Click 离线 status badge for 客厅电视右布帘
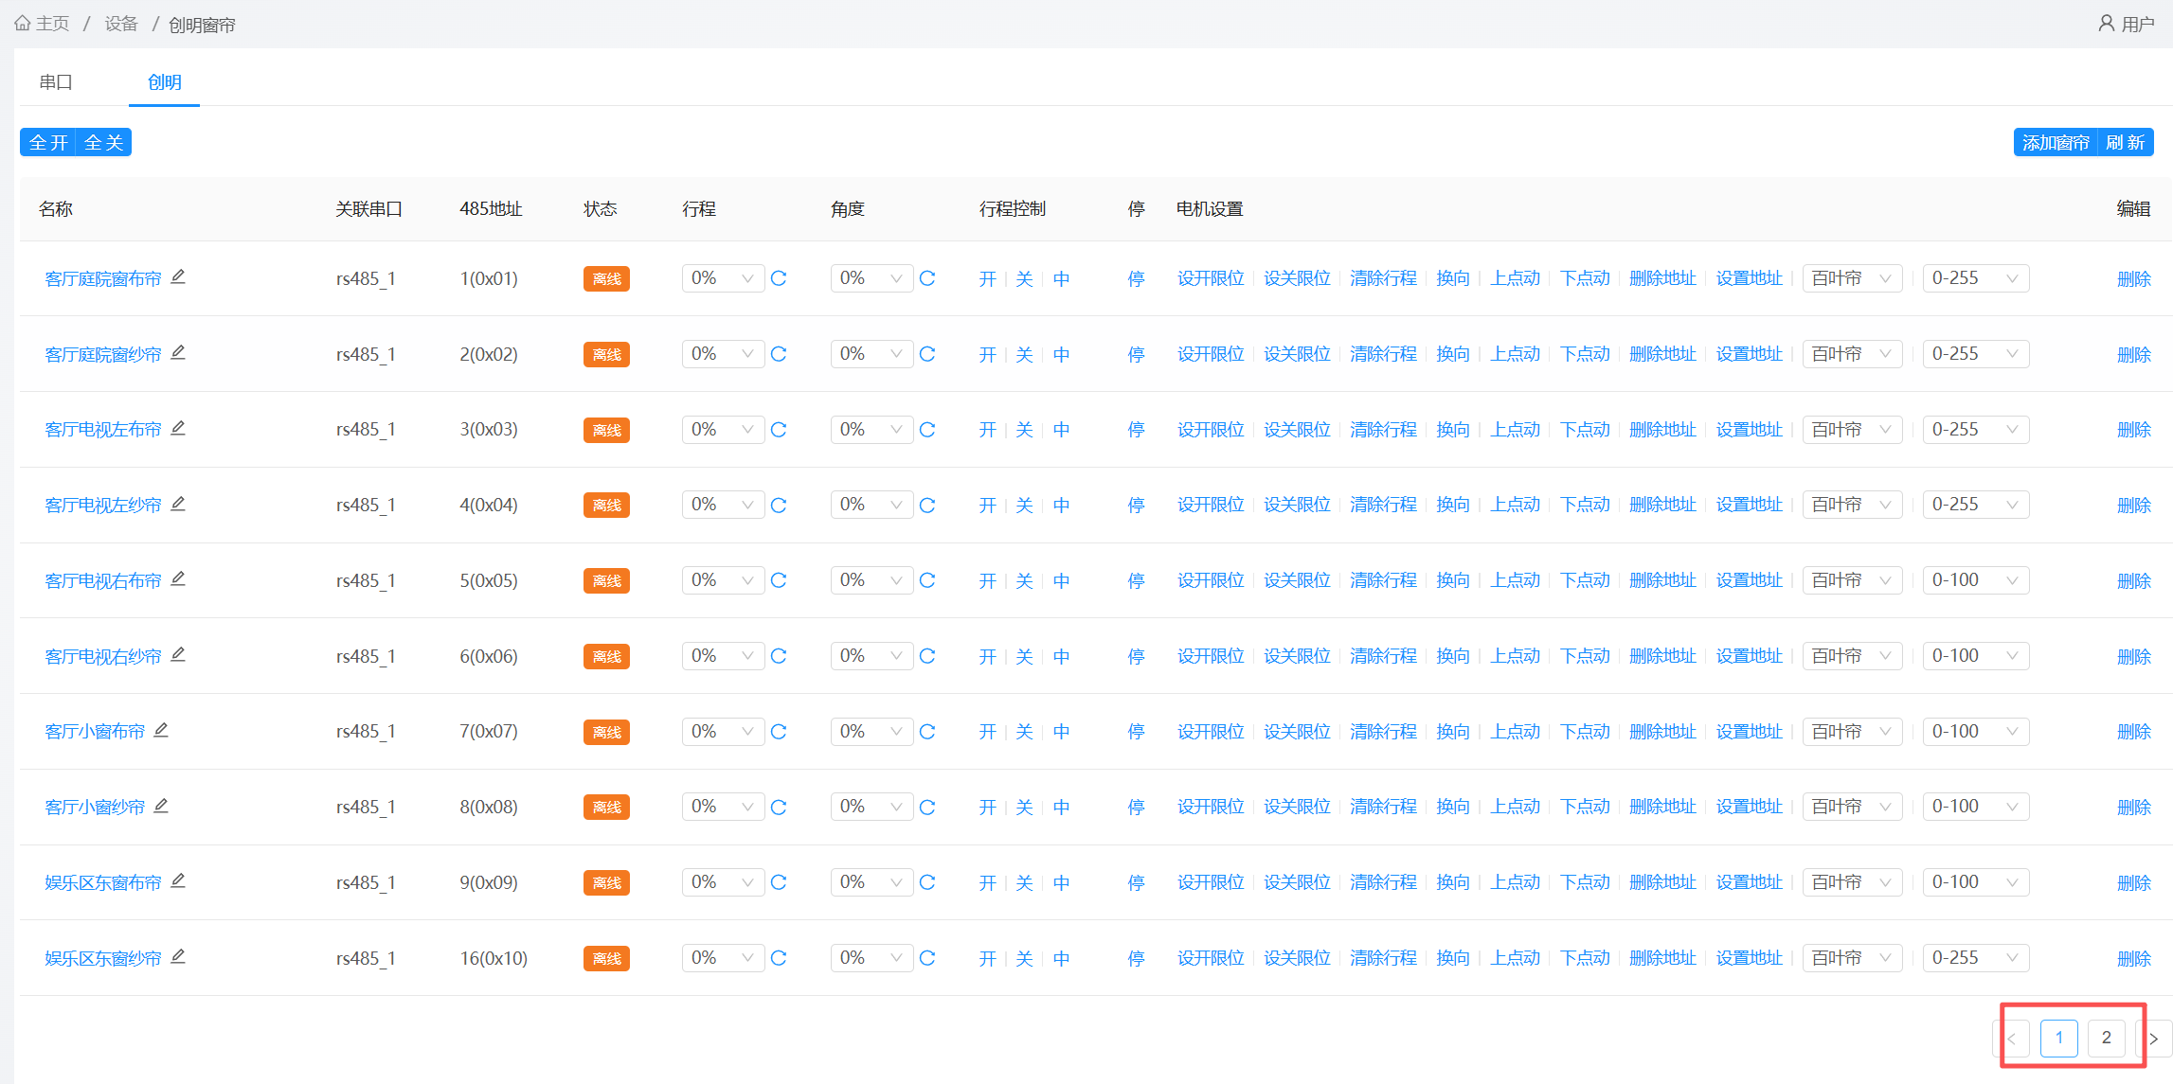2173x1084 pixels. pos(606,580)
